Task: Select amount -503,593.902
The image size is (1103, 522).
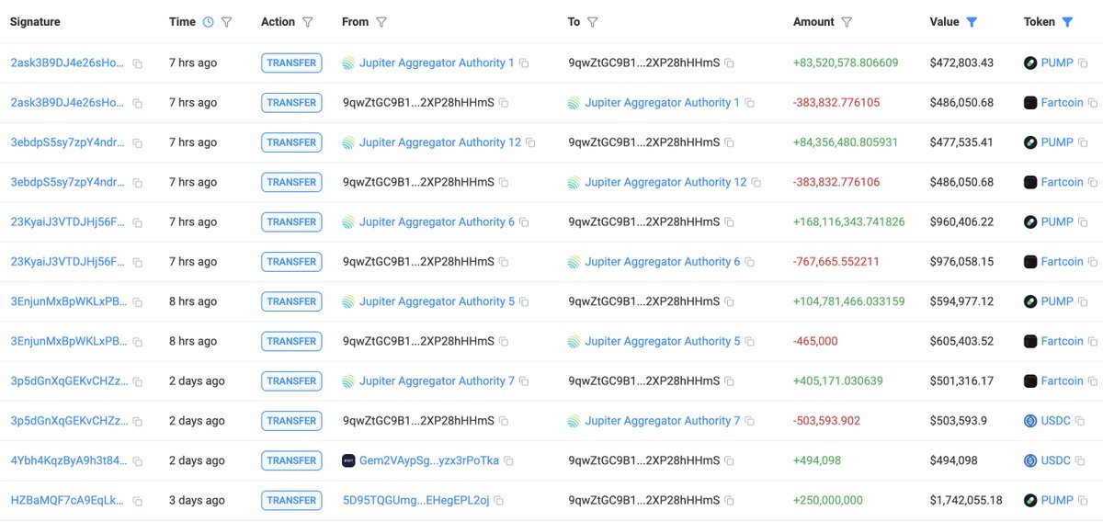Action: (826, 421)
